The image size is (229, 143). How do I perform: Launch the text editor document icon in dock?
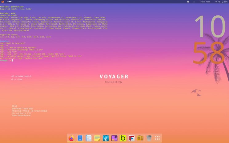89,138
